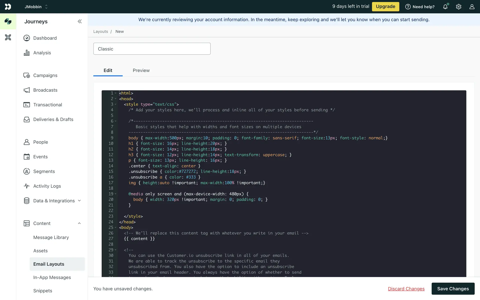
Task: Click the Broadcasts megaphone icon
Action: click(26, 90)
